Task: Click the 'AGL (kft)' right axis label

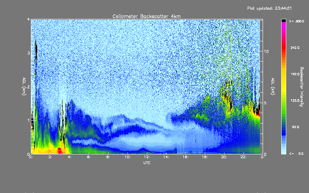Action: point(273,86)
